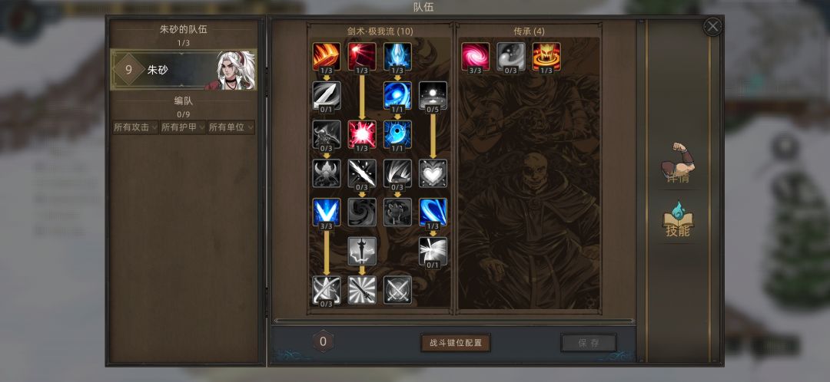Open the 所有护甲 filter dropdown

point(183,127)
